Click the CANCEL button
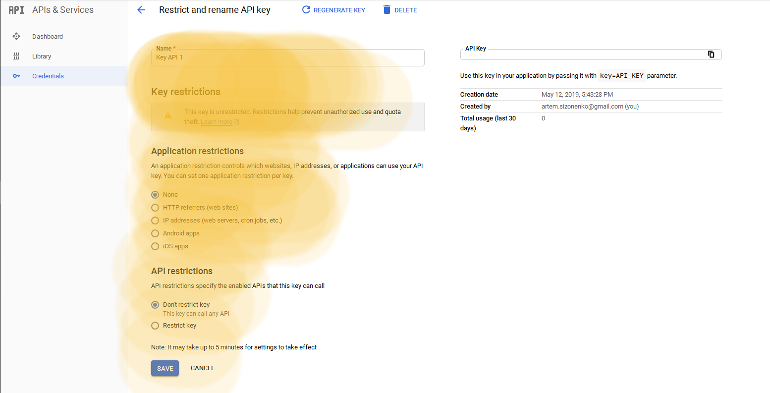 pyautogui.click(x=202, y=368)
